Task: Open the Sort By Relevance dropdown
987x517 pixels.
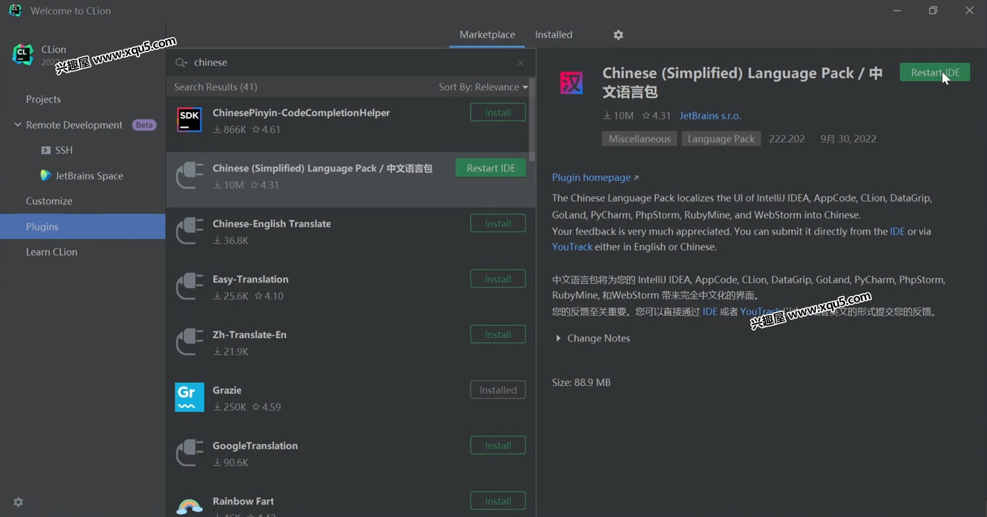Action: click(x=483, y=87)
